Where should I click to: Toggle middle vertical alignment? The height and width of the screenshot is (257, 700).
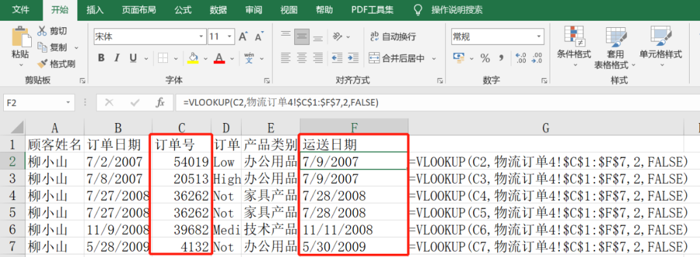click(302, 36)
